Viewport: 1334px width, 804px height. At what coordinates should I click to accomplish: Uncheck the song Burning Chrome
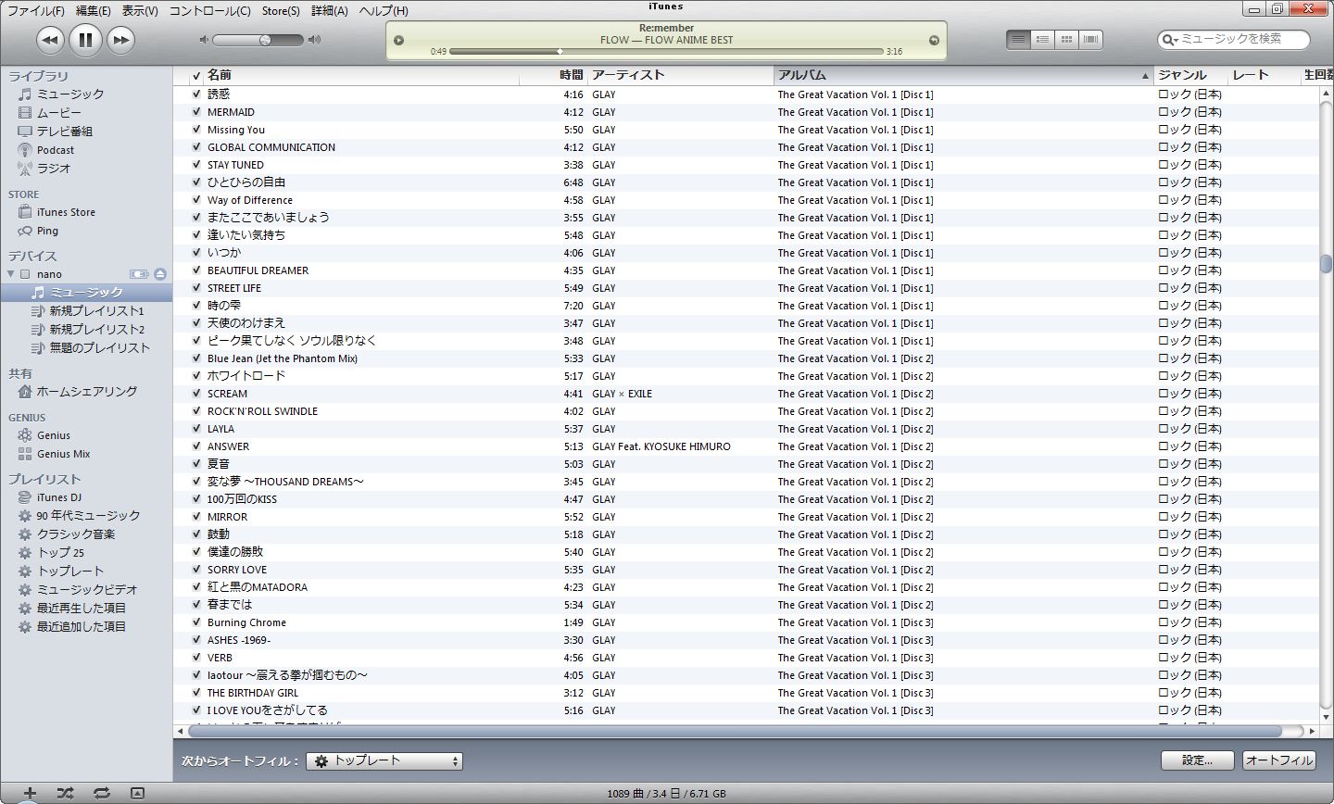[196, 622]
